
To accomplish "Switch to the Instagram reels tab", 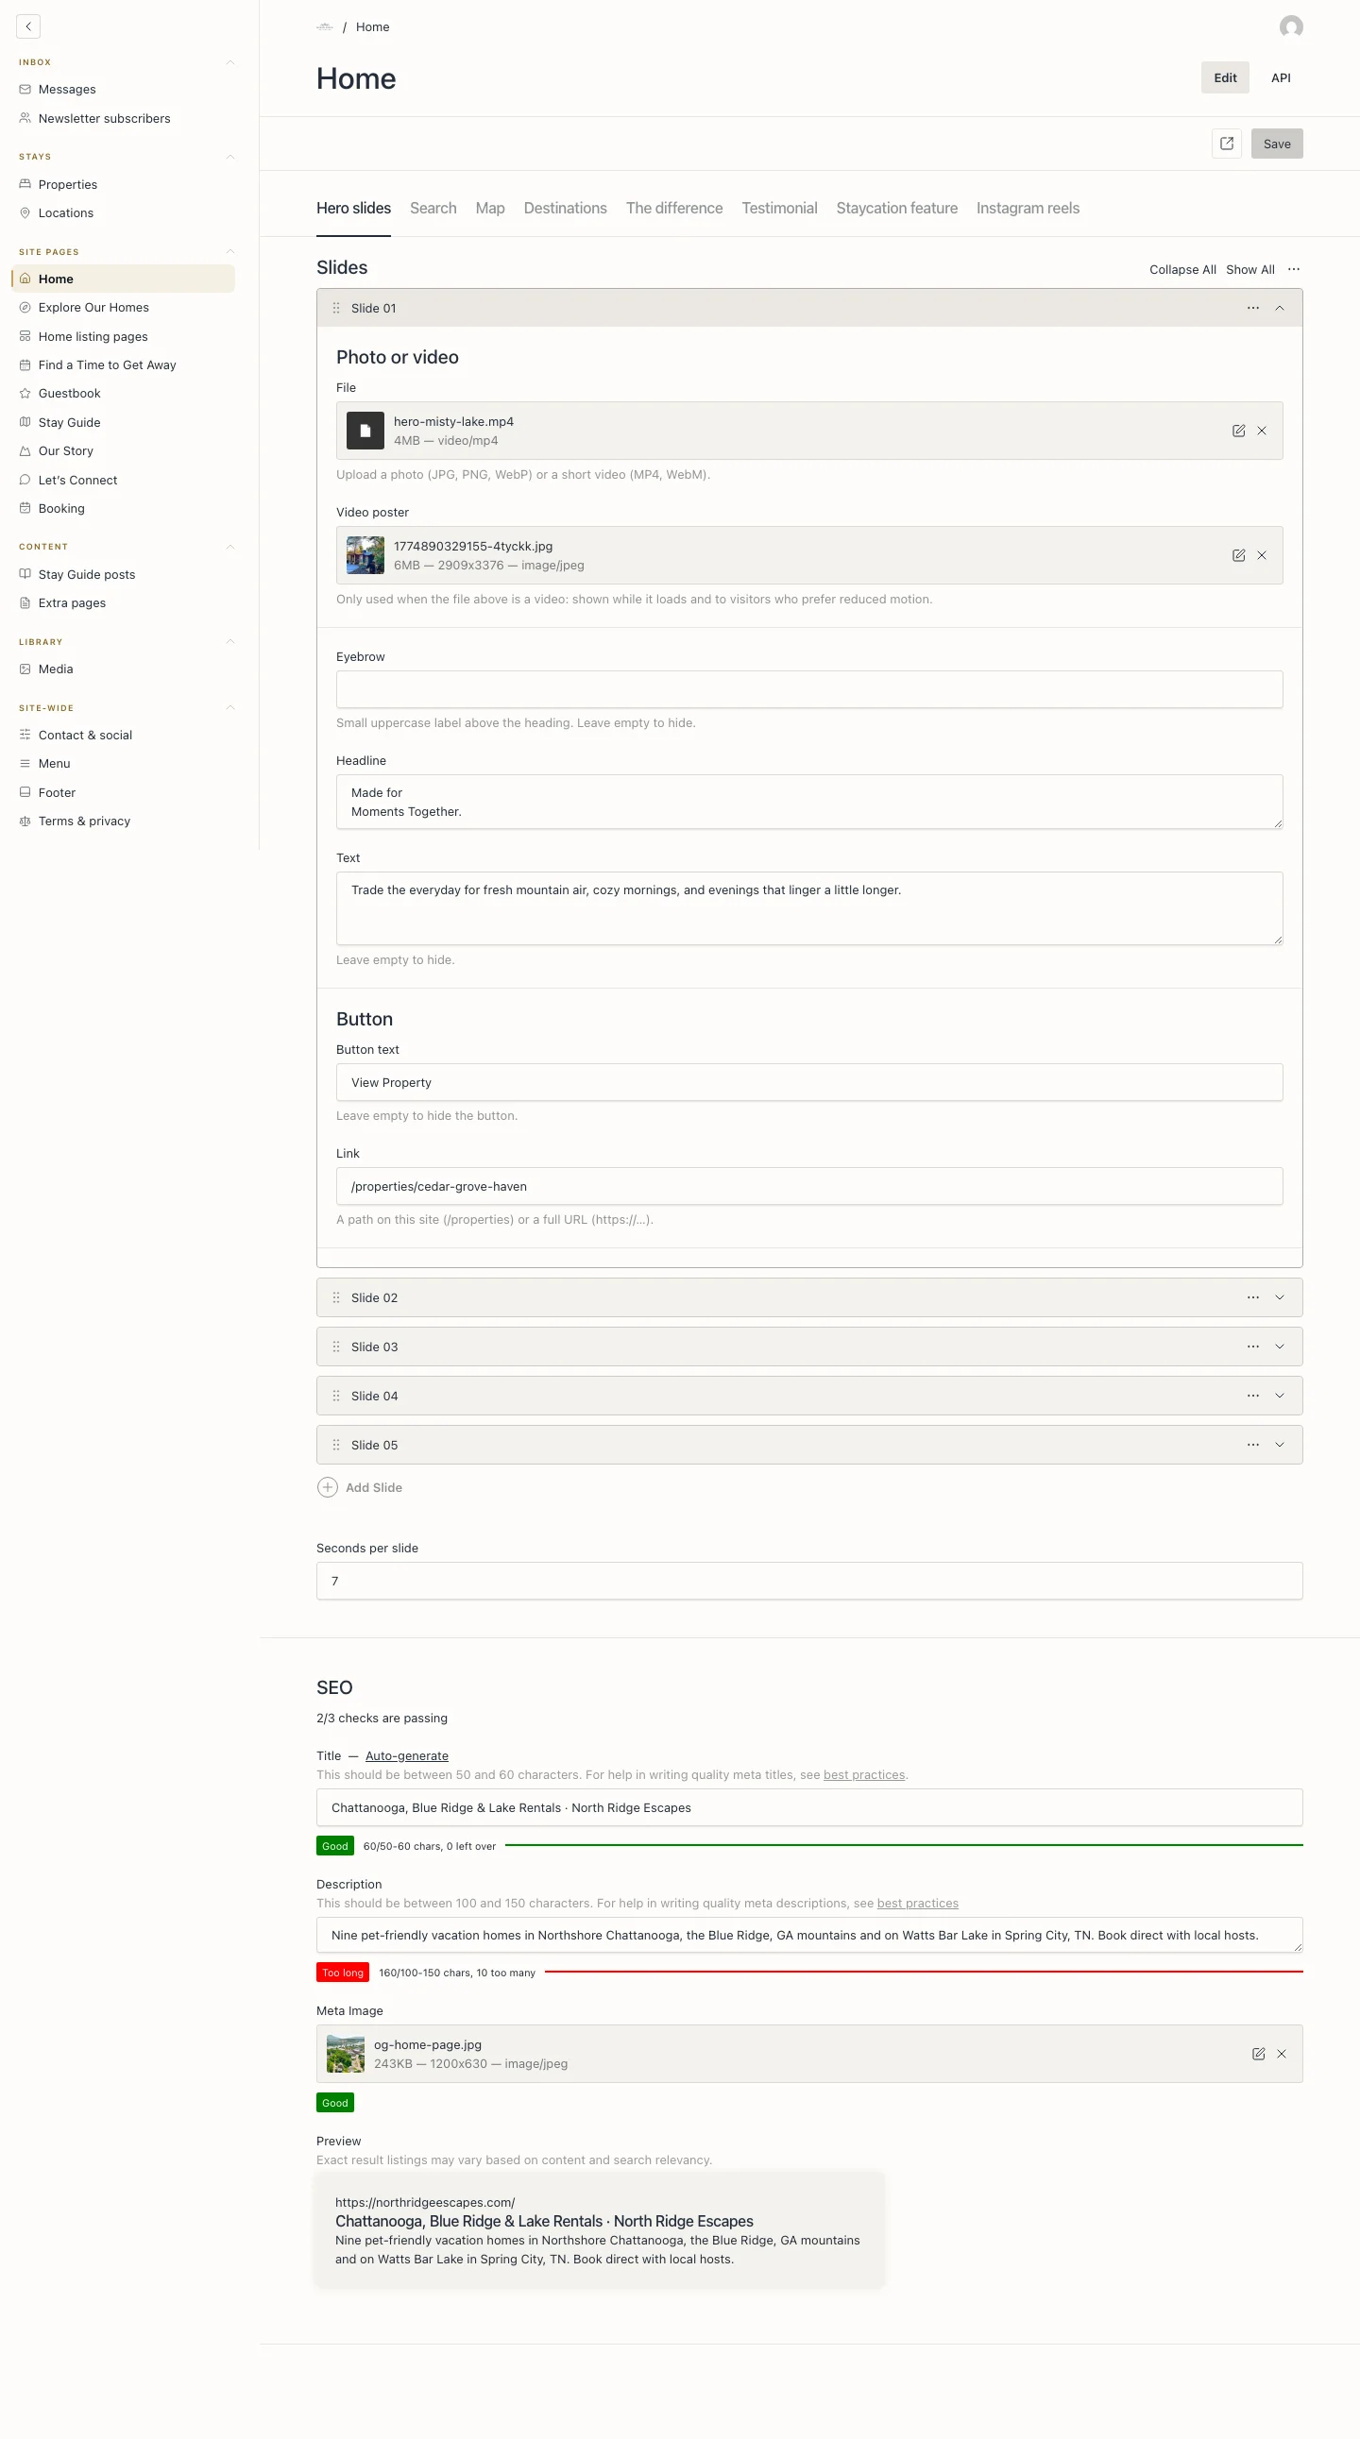I will [x=1028, y=209].
